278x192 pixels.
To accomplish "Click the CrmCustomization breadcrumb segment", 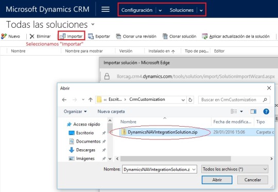I will click(147, 99).
